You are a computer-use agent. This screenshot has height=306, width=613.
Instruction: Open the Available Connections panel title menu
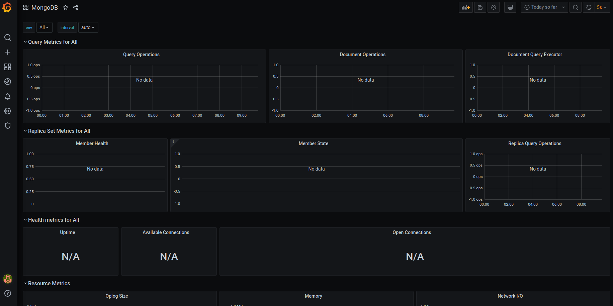coord(166,232)
